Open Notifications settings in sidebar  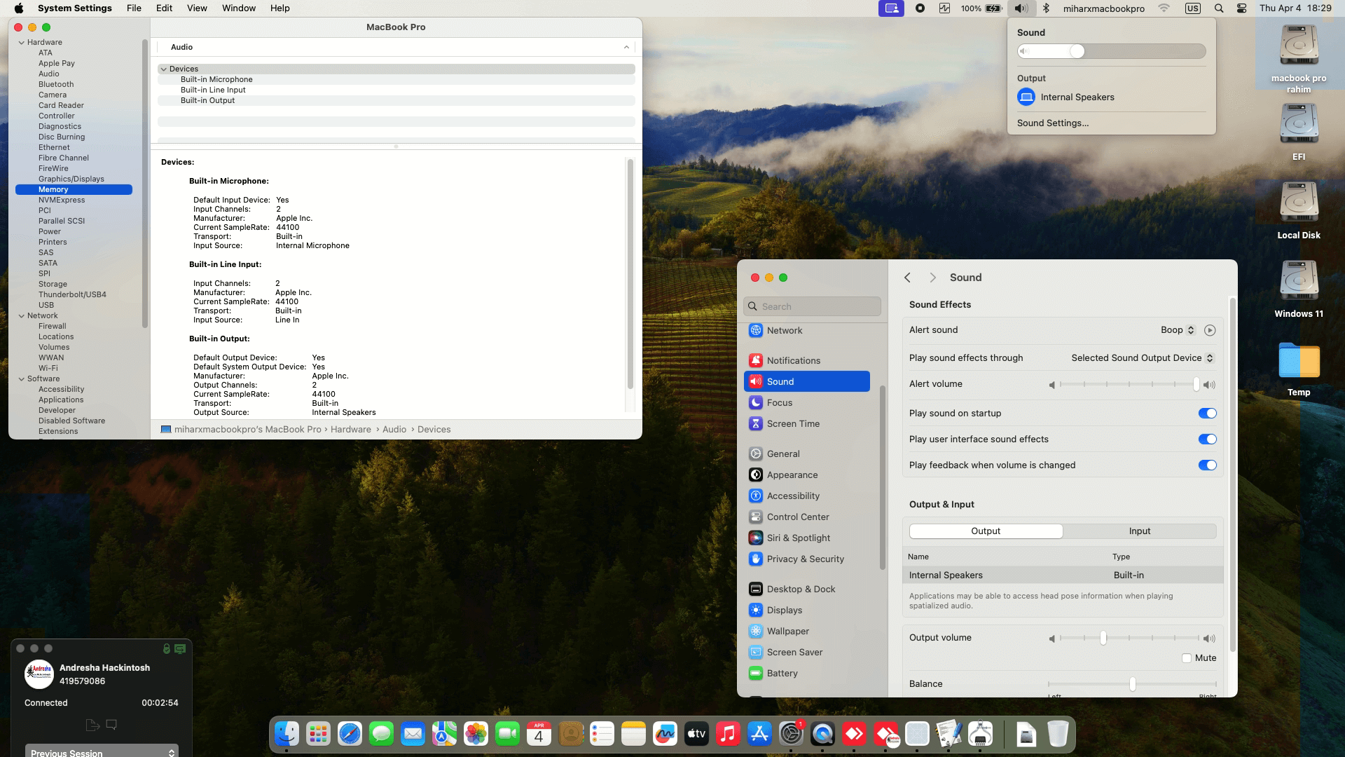(x=793, y=360)
